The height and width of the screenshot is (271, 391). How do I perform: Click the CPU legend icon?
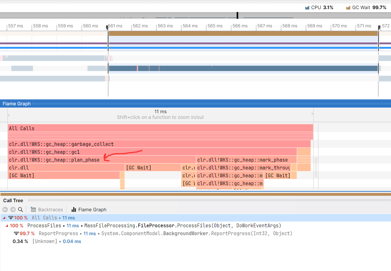click(307, 8)
